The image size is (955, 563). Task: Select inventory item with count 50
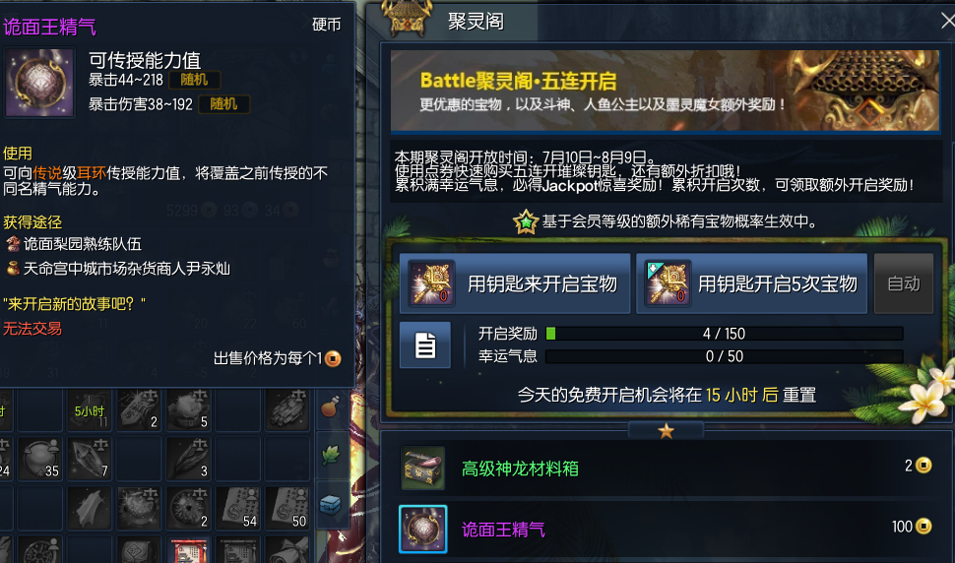click(x=287, y=507)
